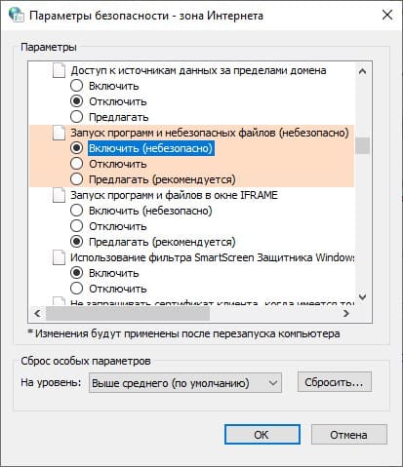The width and height of the screenshot is (403, 467).
Task: Click the 'Отмена' button
Action: click(x=349, y=435)
